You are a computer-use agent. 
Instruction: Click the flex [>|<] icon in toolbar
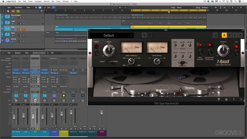coord(49,7)
